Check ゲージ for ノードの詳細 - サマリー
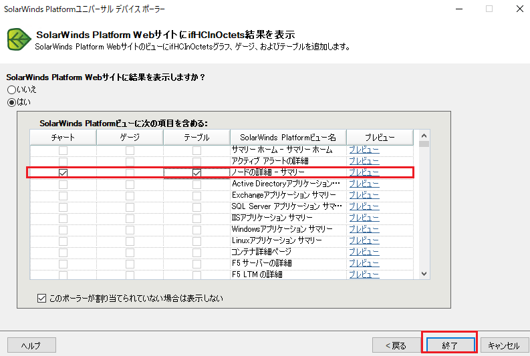 (x=130, y=173)
